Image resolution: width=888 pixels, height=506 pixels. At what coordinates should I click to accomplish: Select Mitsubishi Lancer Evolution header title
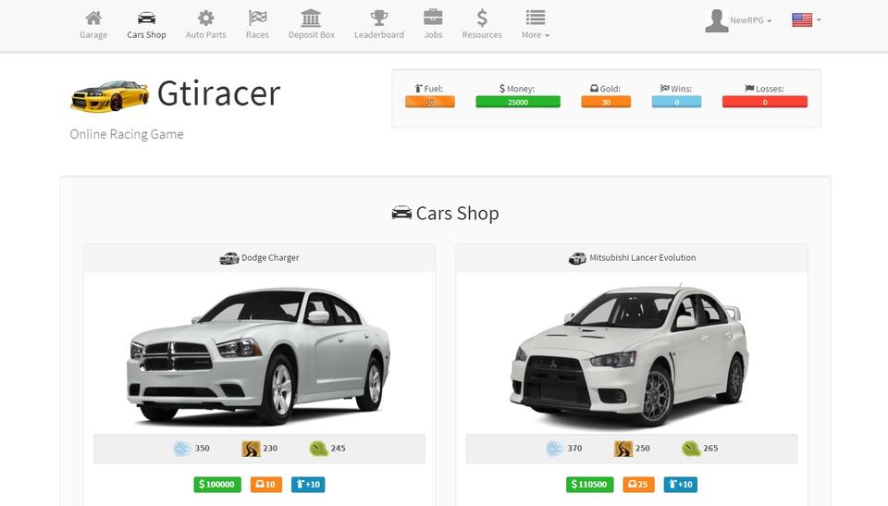click(x=642, y=257)
